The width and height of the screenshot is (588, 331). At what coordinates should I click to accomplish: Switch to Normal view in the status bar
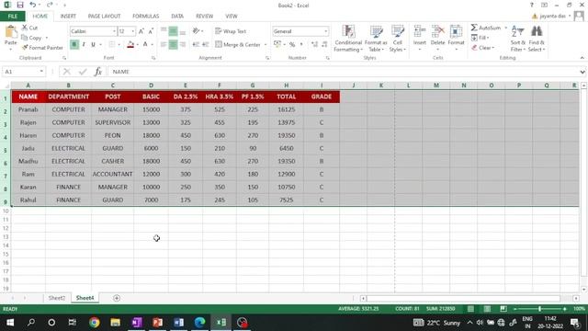[470, 309]
